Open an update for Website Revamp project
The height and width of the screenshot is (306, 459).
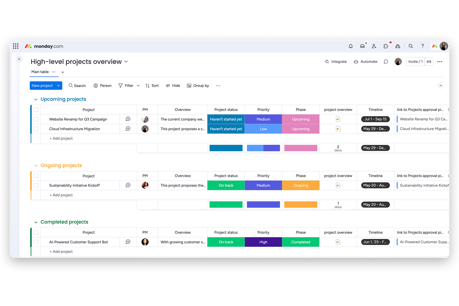pos(128,119)
